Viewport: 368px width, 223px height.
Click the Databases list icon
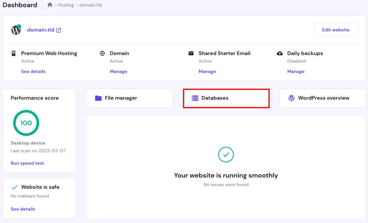click(x=195, y=98)
